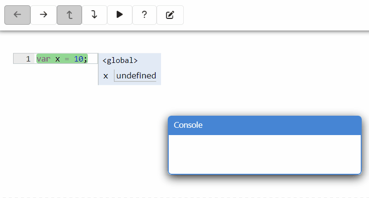Open the code editor pencil icon
The height and width of the screenshot is (198, 369).
click(170, 15)
